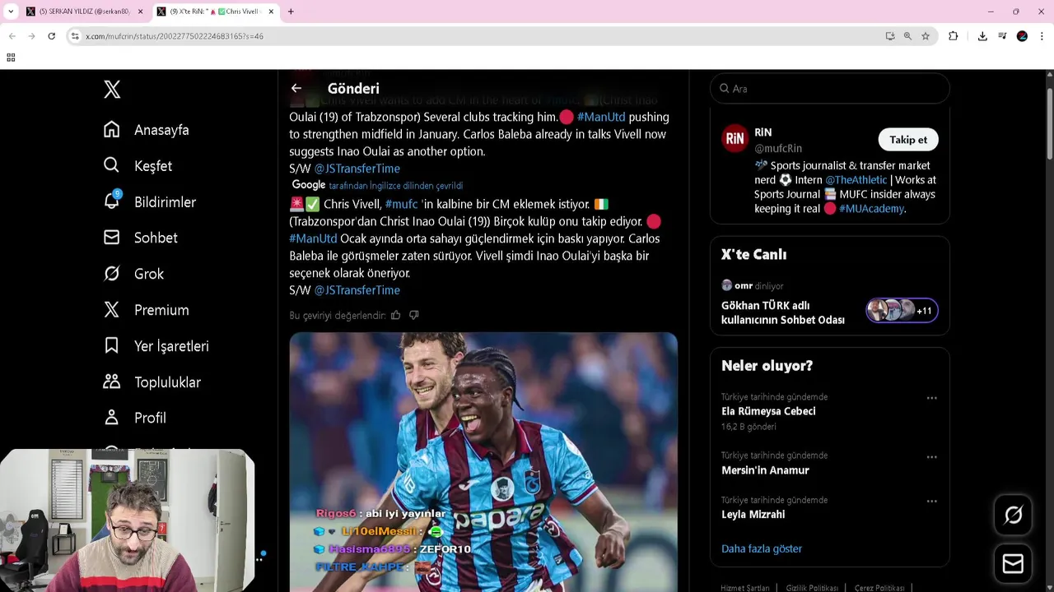Open Bildirimler bell icon
This screenshot has height=592, width=1054.
click(x=112, y=201)
